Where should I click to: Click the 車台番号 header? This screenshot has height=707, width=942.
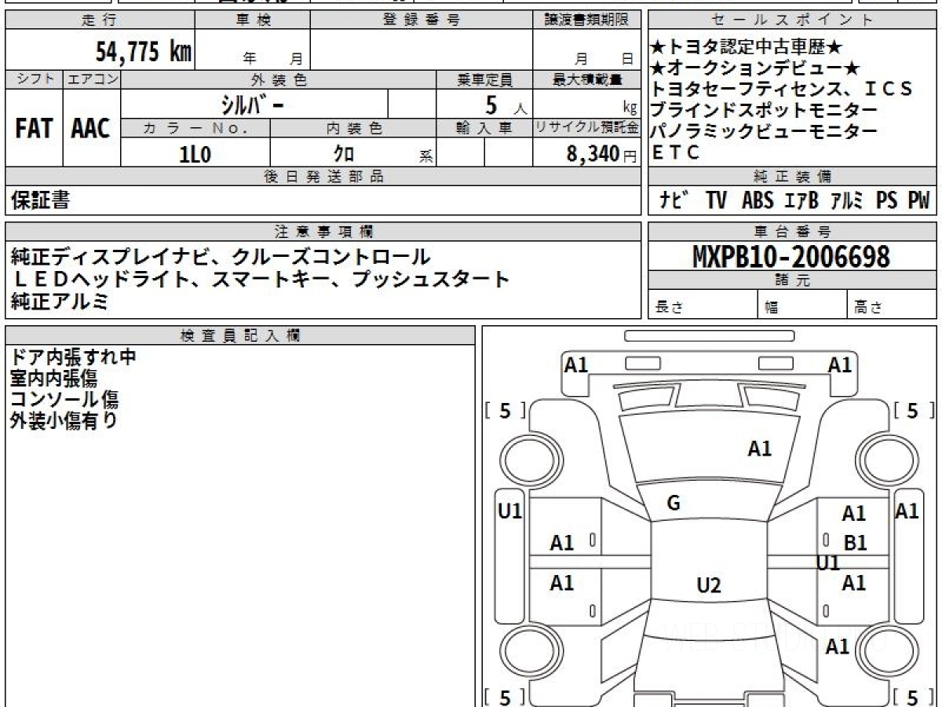[x=793, y=232]
